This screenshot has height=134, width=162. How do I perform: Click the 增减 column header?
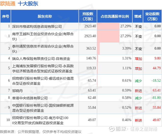pyautogui.click(x=138, y=16)
